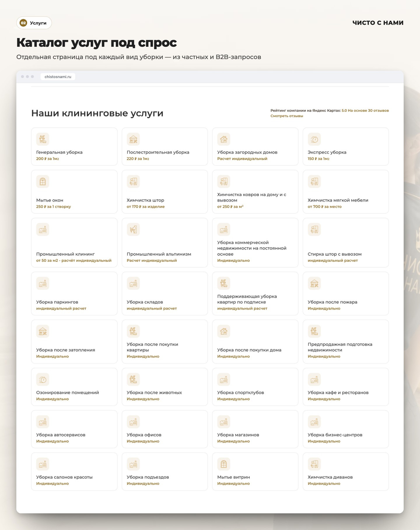Image resolution: width=420 pixels, height=530 pixels.
Task: Click the Озонирование помещений card title
Action: (x=68, y=393)
